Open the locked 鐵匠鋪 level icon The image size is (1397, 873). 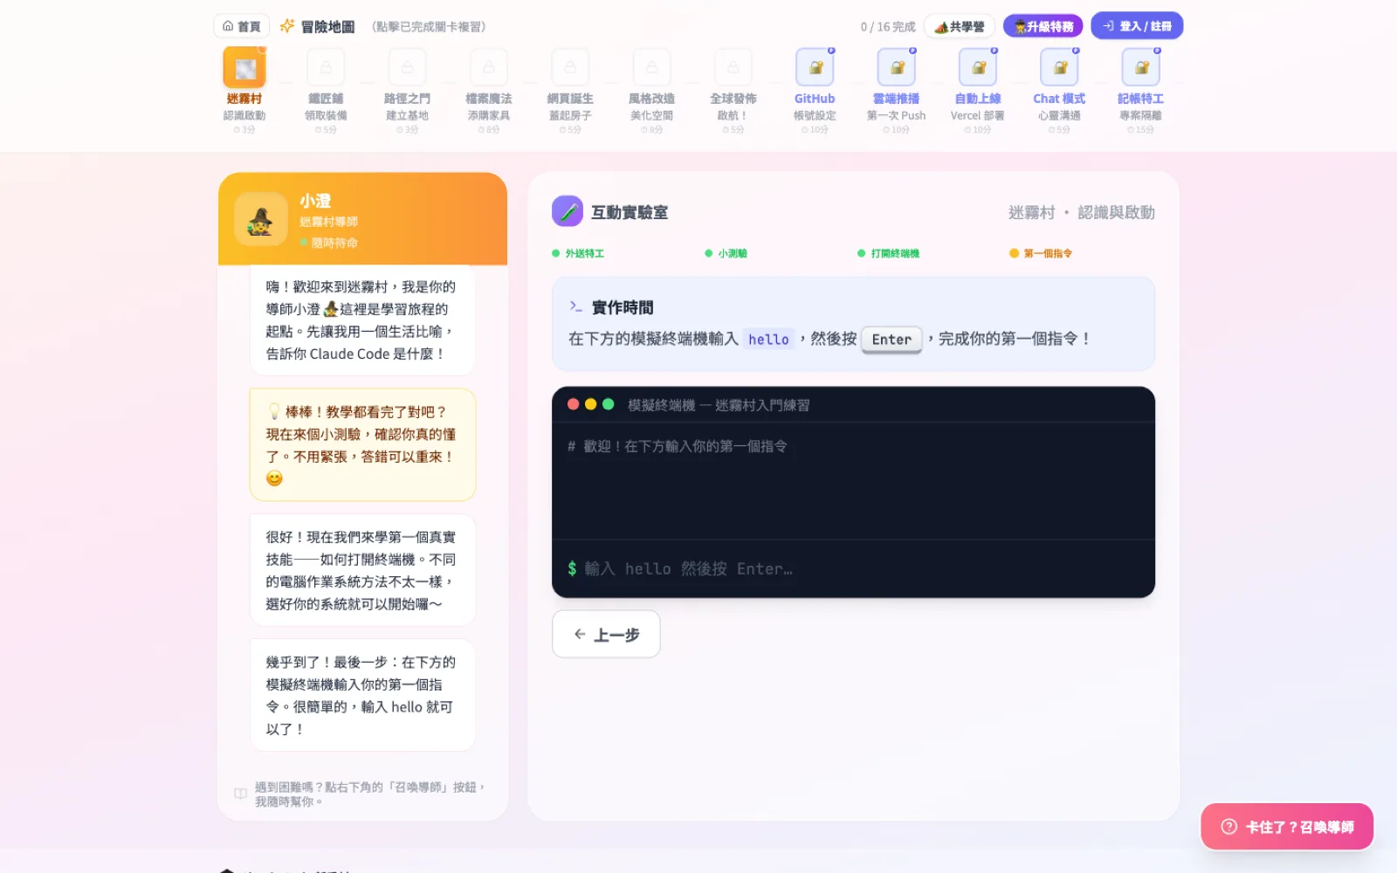[326, 68]
